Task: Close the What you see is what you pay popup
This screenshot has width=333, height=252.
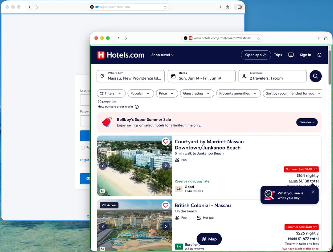Action: [x=313, y=192]
